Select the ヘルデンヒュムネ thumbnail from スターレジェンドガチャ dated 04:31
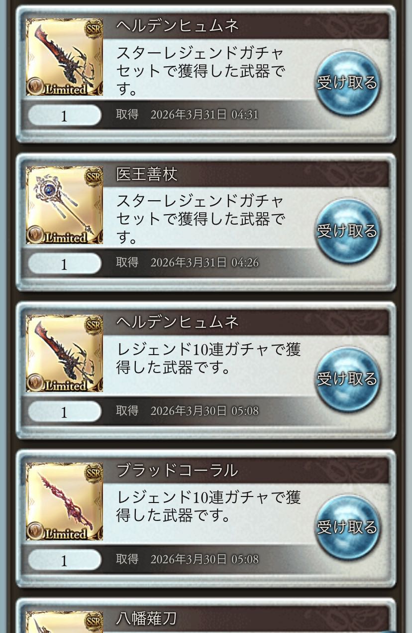The width and height of the screenshot is (412, 633). (64, 57)
